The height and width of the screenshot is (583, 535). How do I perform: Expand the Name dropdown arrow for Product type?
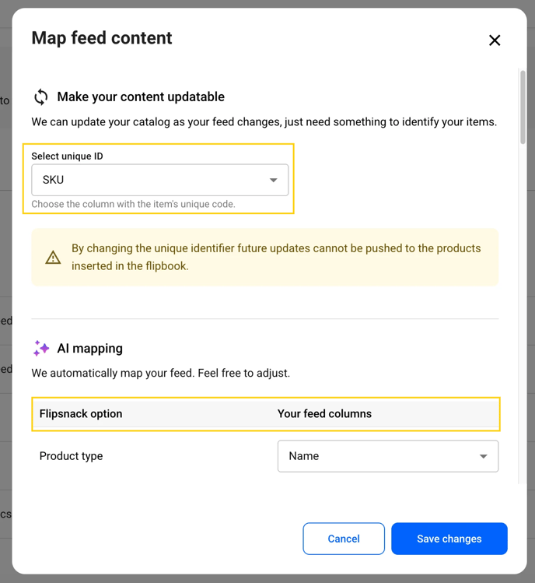(483, 456)
